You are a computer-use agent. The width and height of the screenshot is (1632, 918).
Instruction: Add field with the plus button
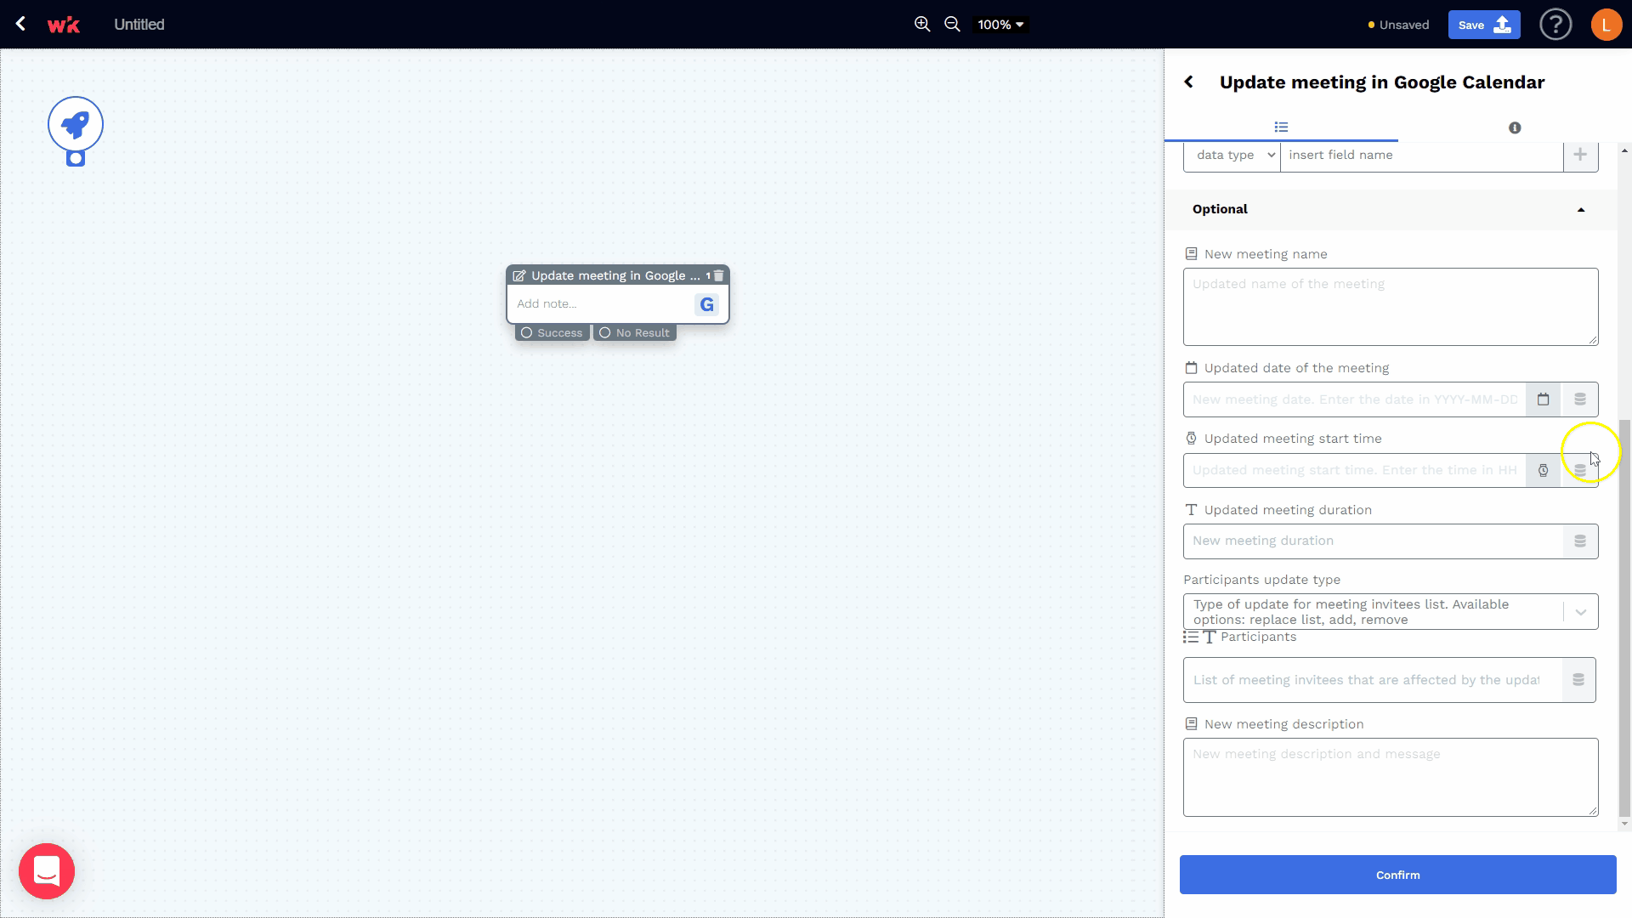(x=1580, y=156)
